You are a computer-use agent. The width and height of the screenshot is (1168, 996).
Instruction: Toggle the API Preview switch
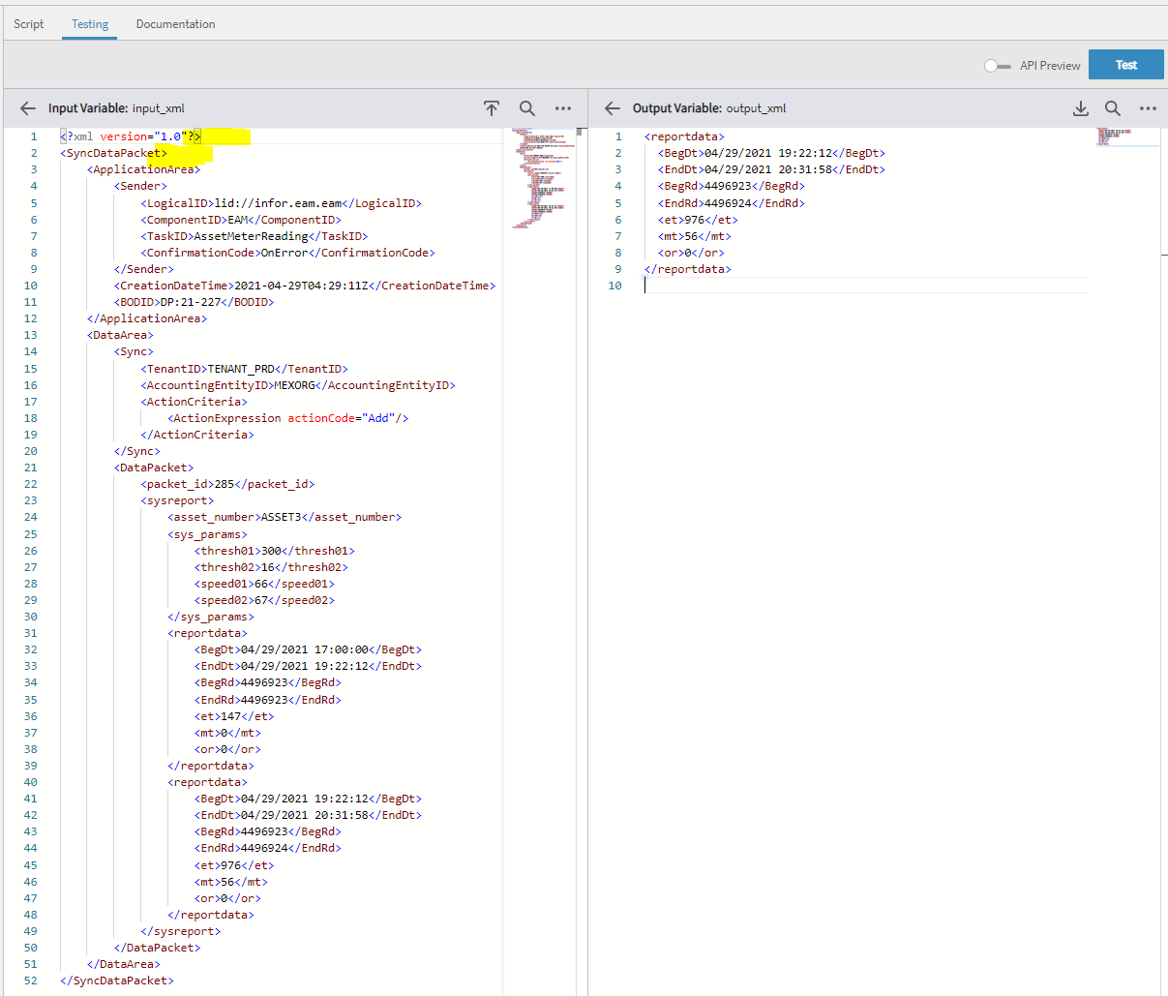coord(997,66)
